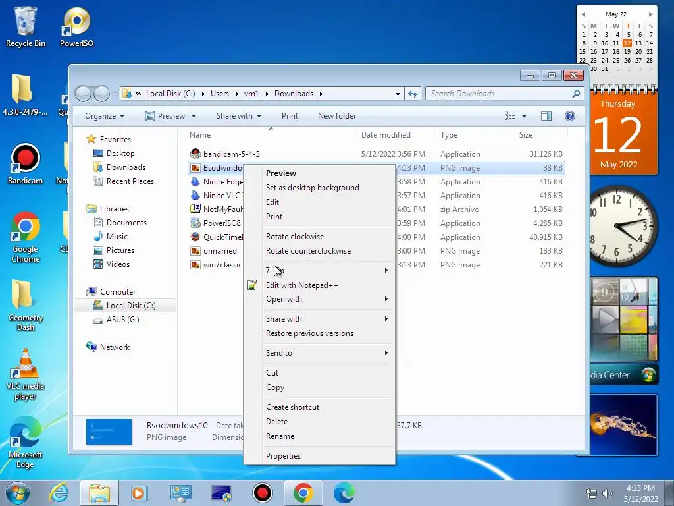This screenshot has width=674, height=506.
Task: Select the ASUS (G:) drive
Action: [122, 320]
